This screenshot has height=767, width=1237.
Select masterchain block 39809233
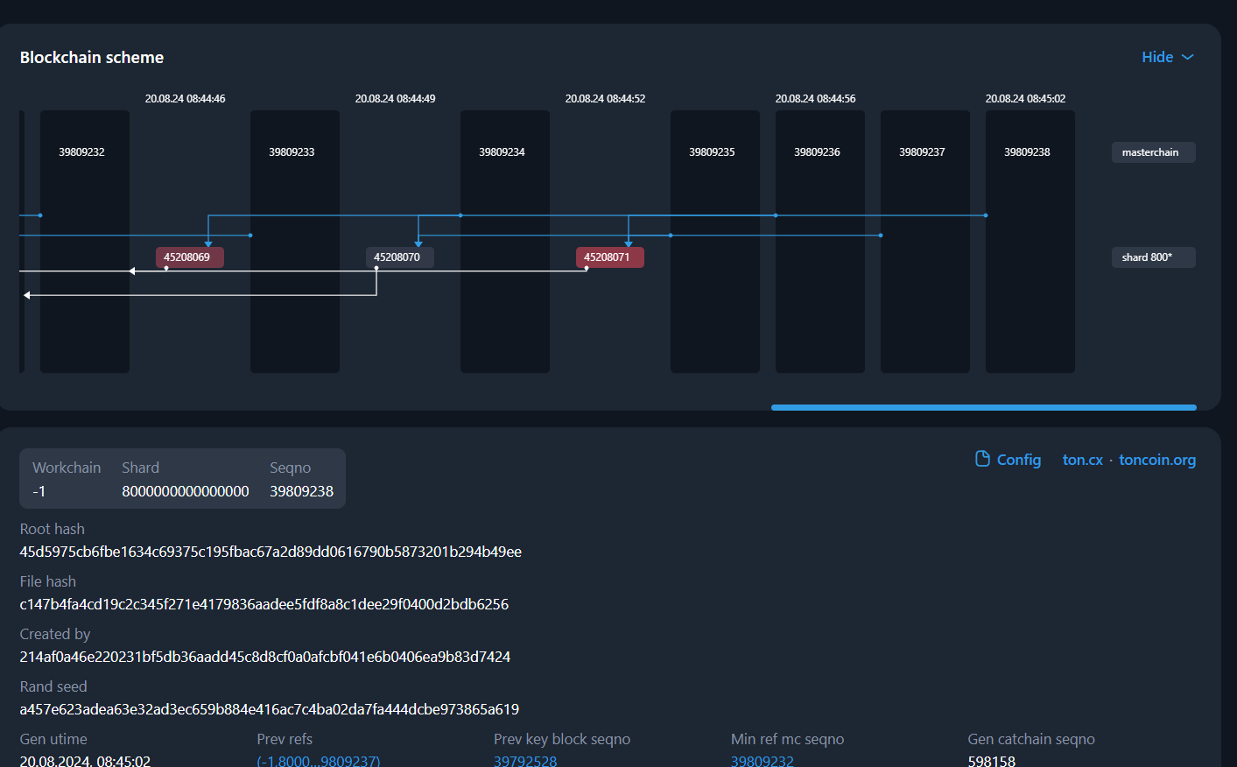click(x=295, y=242)
